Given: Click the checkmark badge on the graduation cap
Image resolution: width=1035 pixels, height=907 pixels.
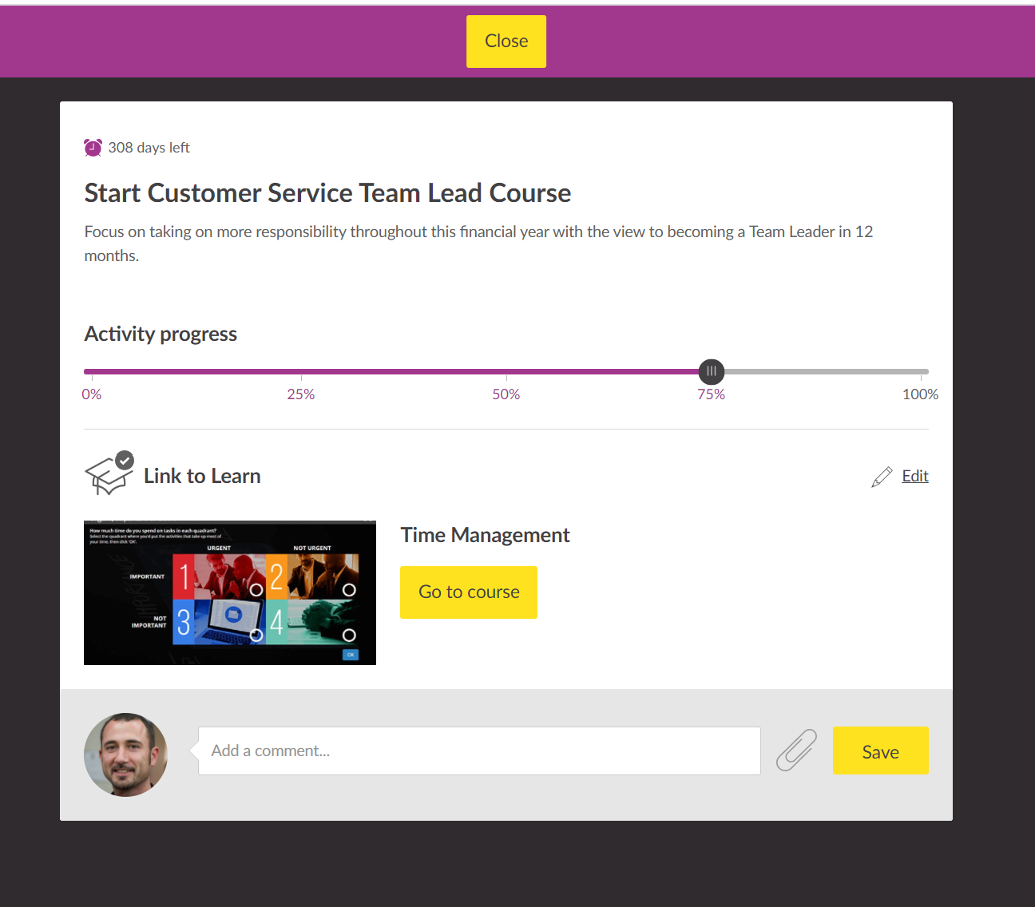Looking at the screenshot, I should [125, 460].
